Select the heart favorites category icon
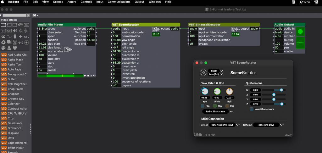 15,48
